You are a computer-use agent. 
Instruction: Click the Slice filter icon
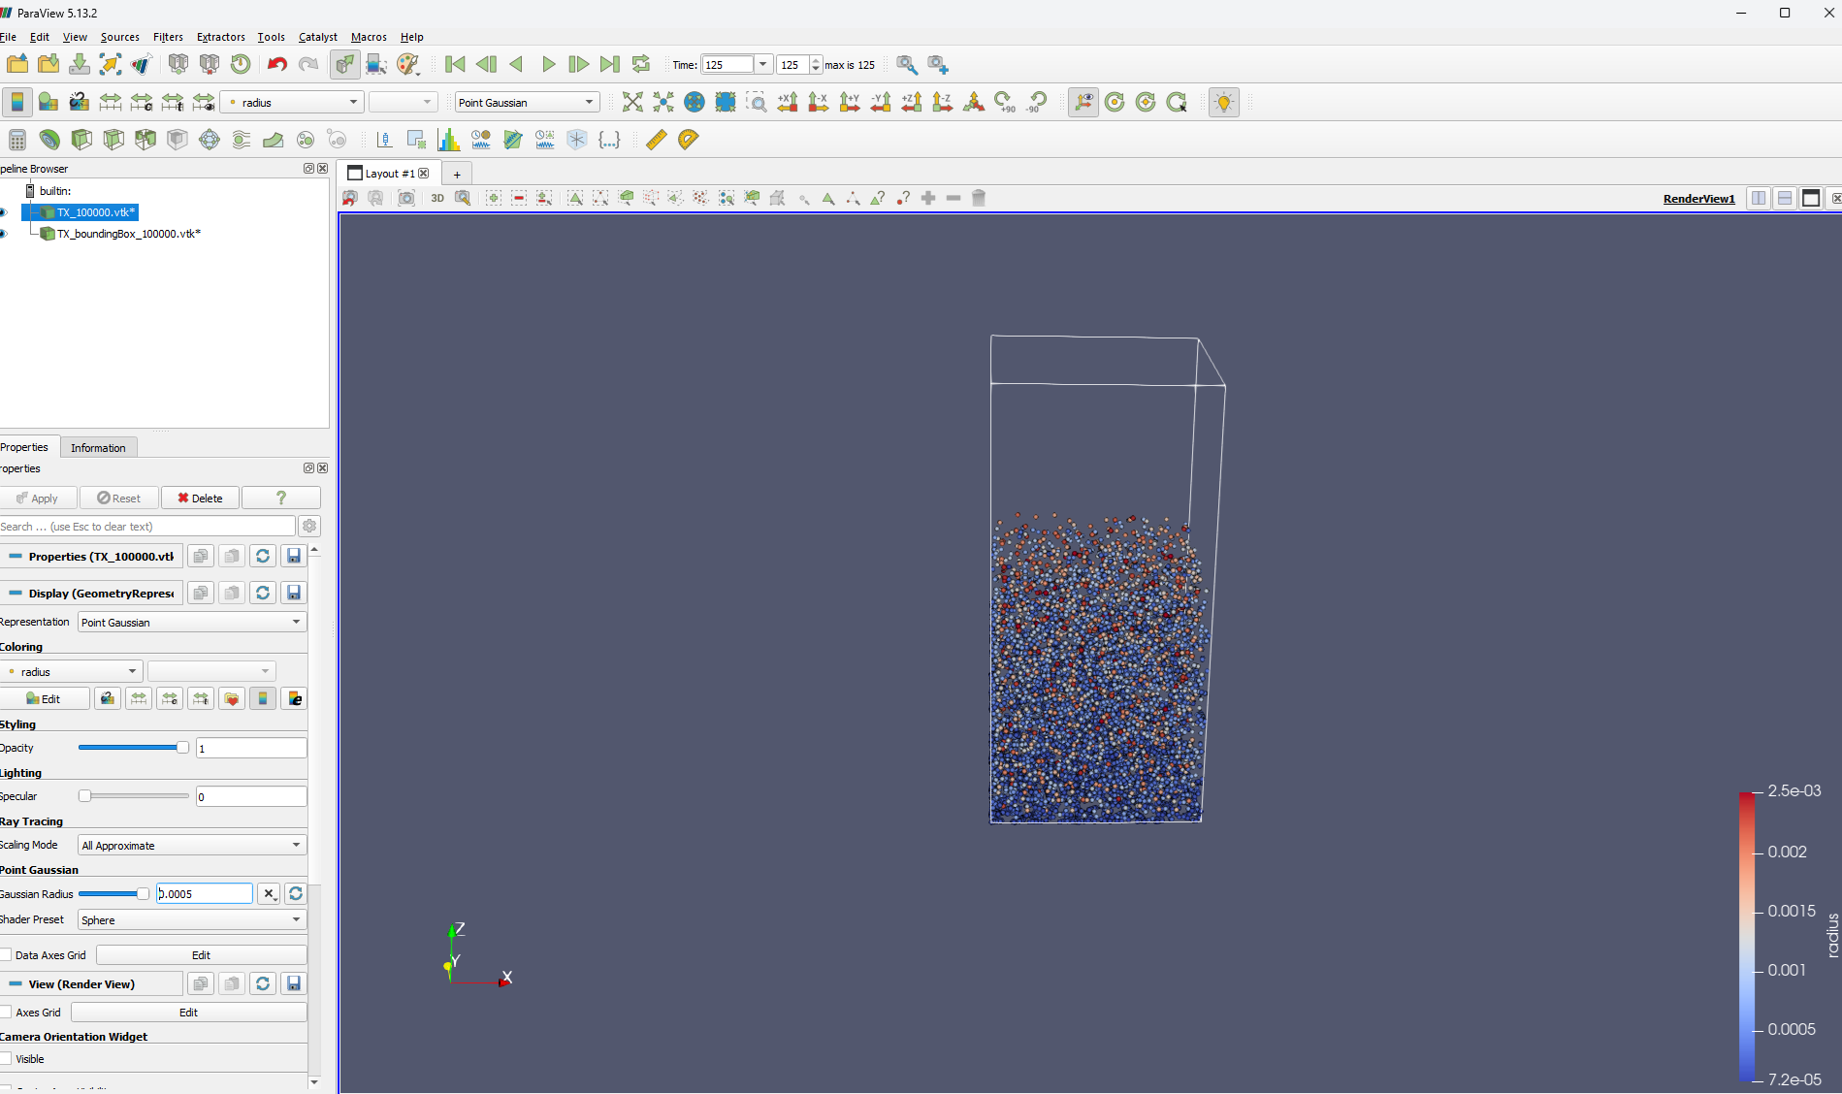click(113, 140)
